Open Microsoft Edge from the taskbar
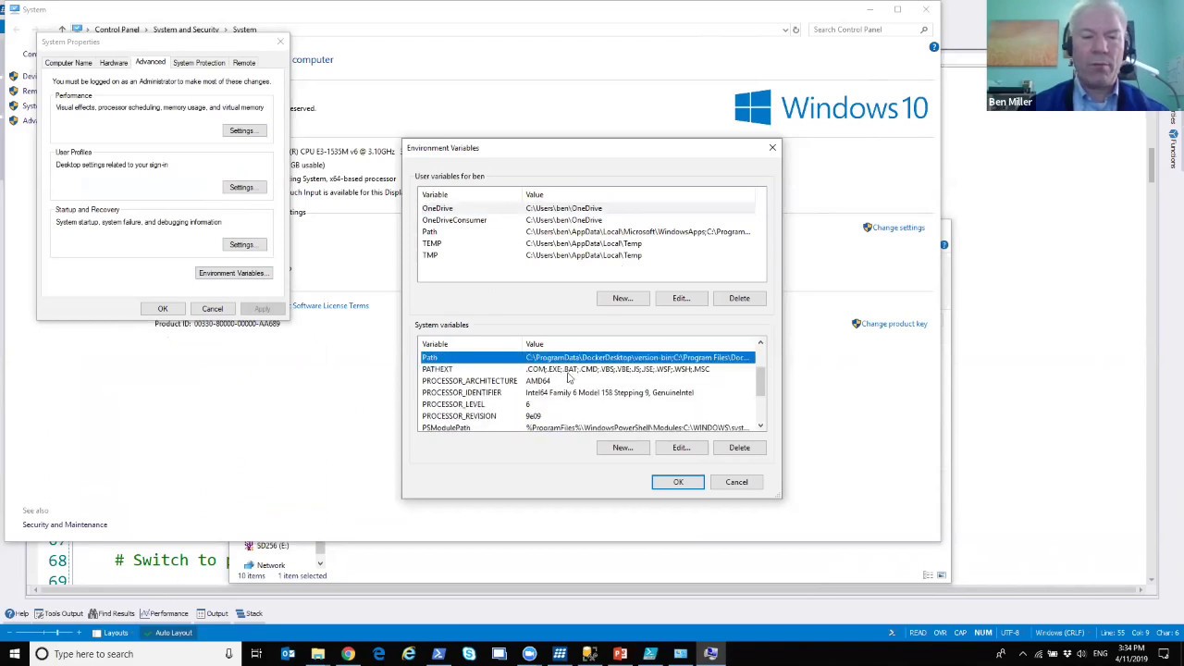Image resolution: width=1184 pixels, height=666 pixels. tap(378, 654)
